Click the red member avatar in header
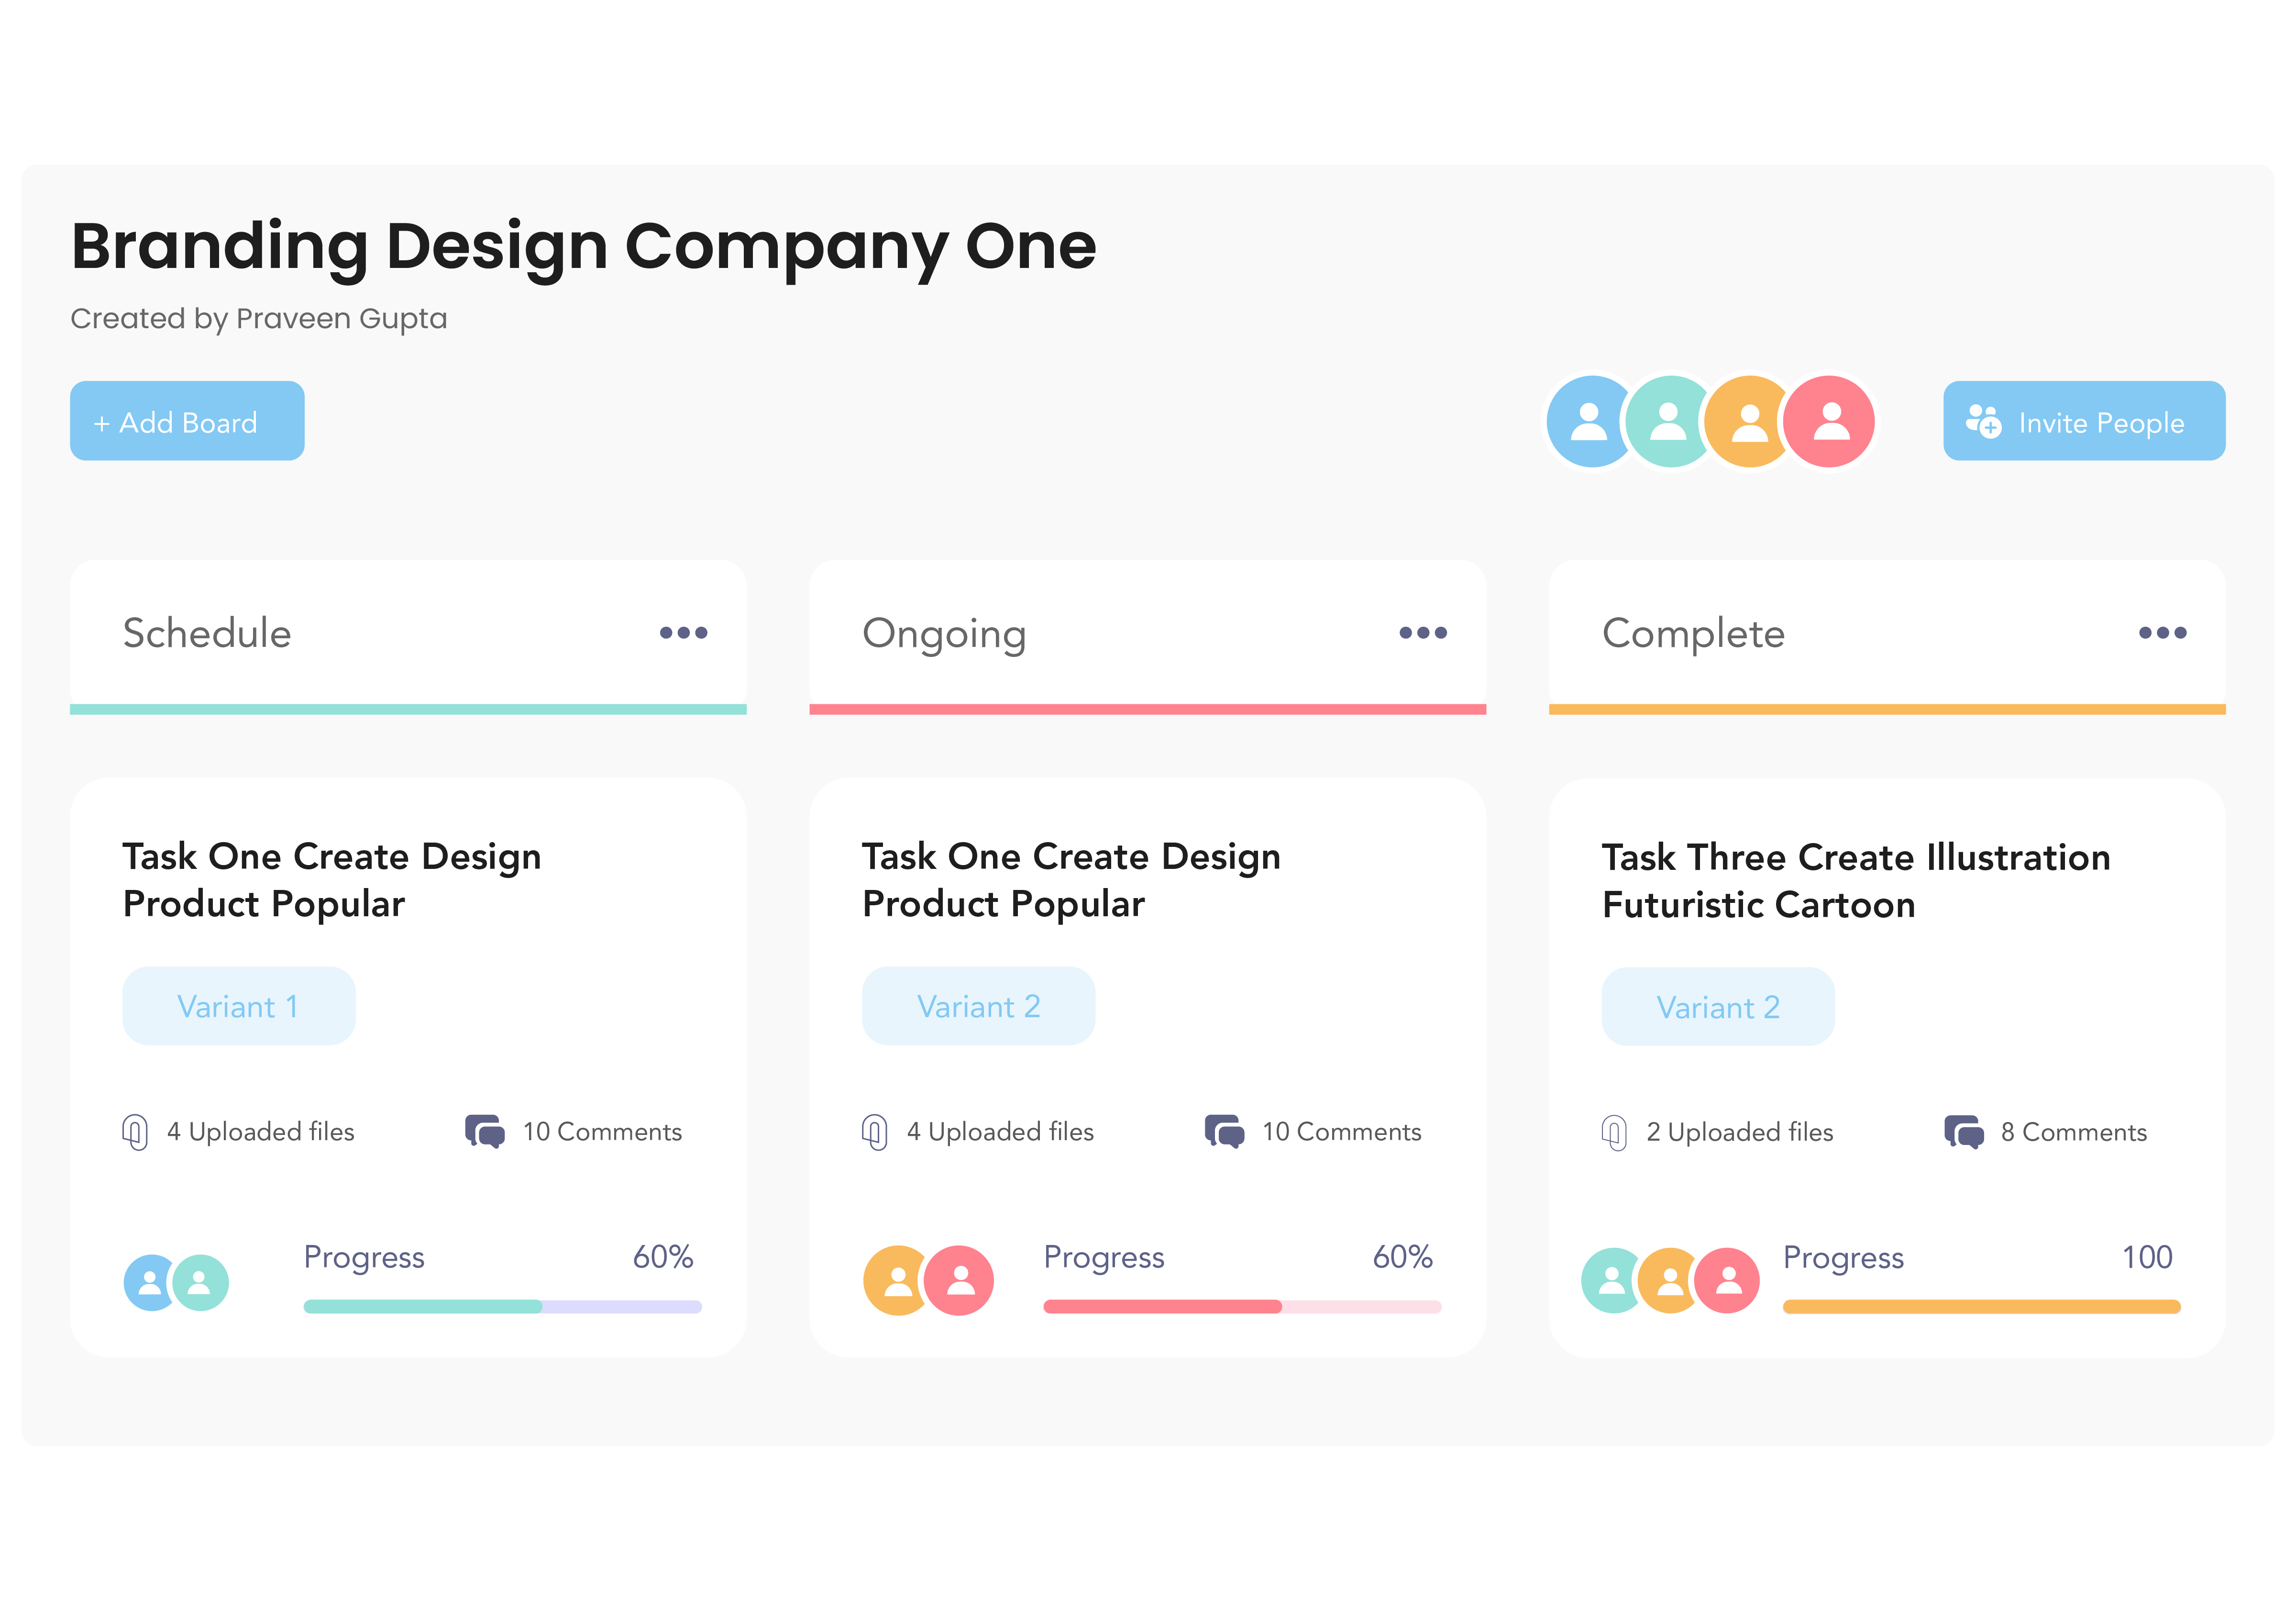Screen dimensions: 2296x1611 1831,421
